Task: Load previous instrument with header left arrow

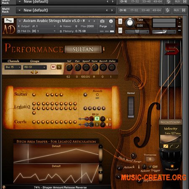Action: tap(89, 21)
